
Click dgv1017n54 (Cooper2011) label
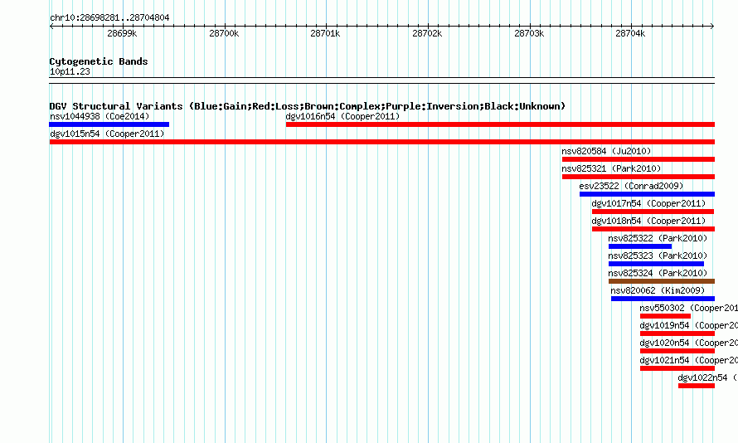pos(648,203)
